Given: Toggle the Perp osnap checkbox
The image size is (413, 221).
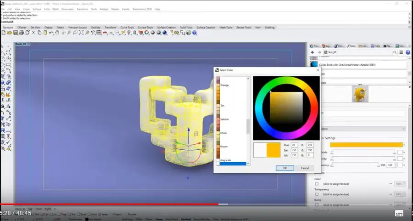Looking at the screenshot, I should coord(60,215).
